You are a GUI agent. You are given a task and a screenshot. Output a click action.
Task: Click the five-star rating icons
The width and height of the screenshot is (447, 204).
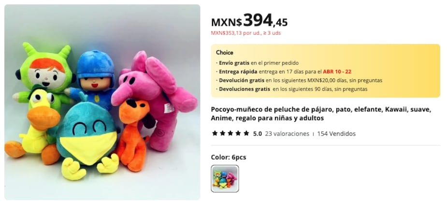point(231,133)
